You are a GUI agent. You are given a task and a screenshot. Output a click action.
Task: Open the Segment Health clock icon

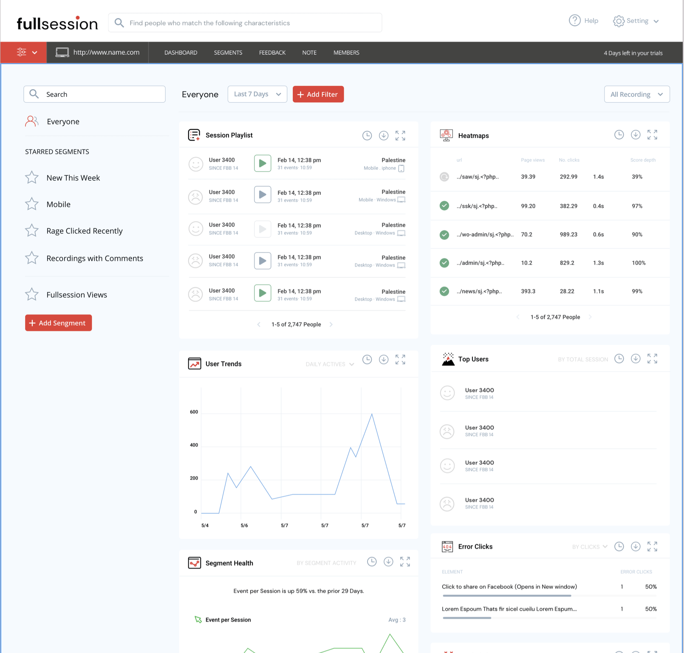coord(372,562)
